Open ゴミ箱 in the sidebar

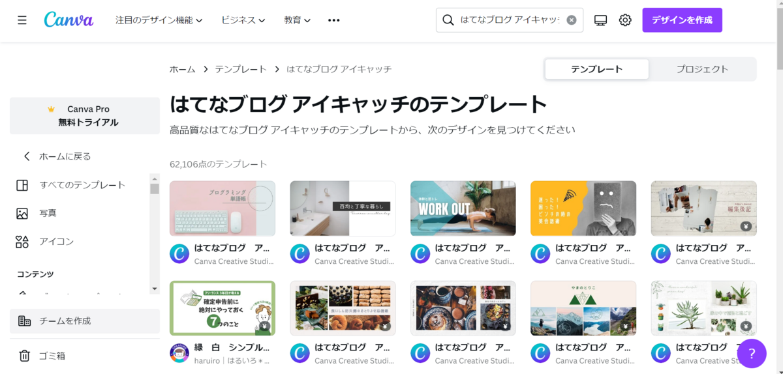click(x=52, y=356)
